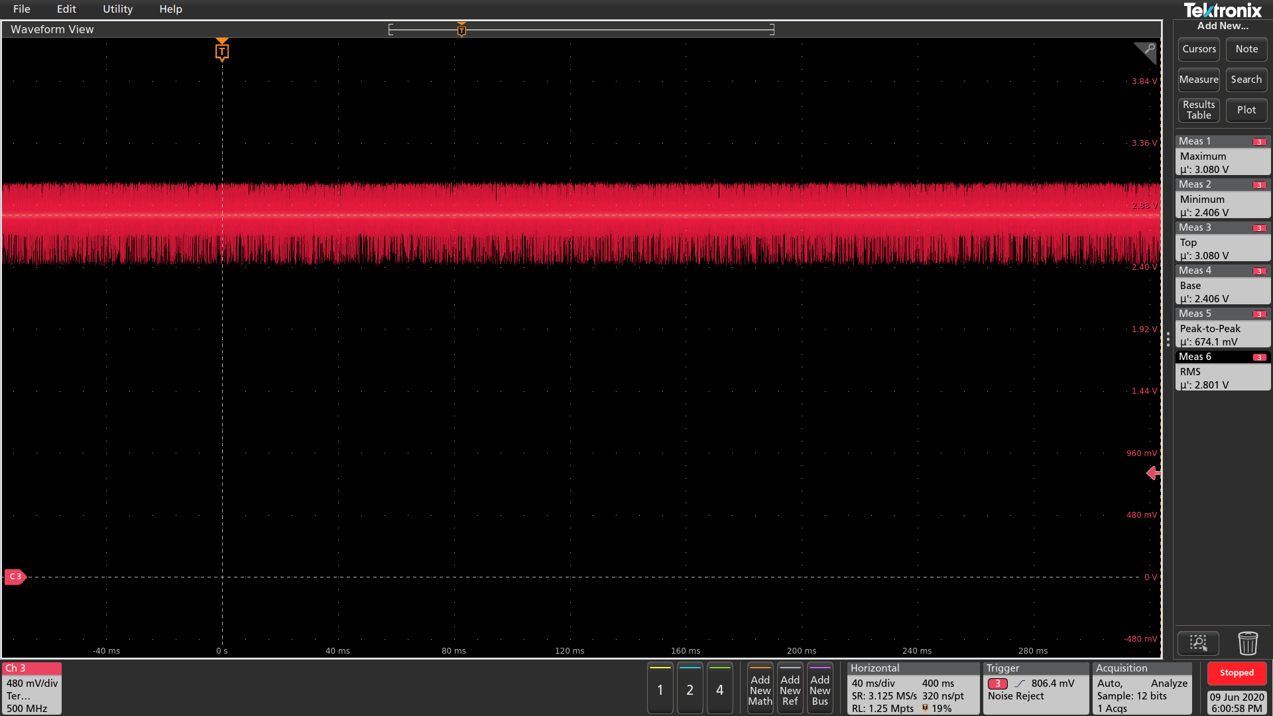Click the red trigger level arrow
This screenshot has width=1273, height=716.
[x=1153, y=473]
